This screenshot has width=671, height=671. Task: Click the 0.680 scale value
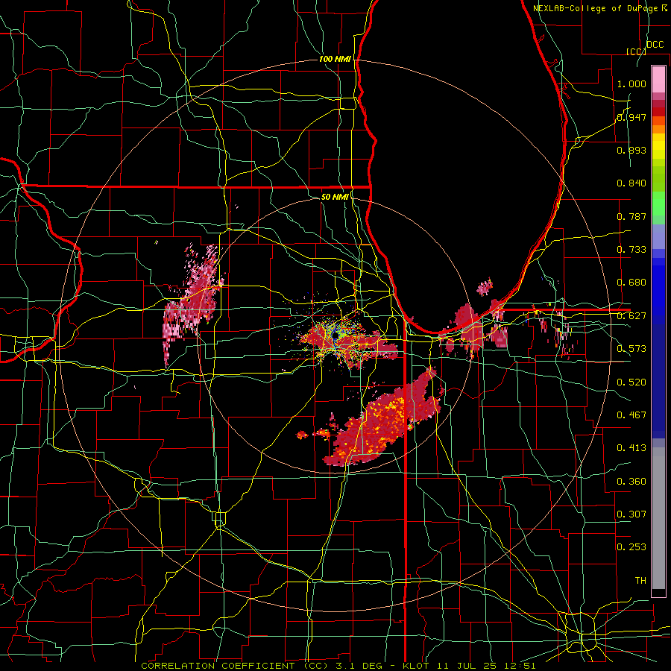631,283
